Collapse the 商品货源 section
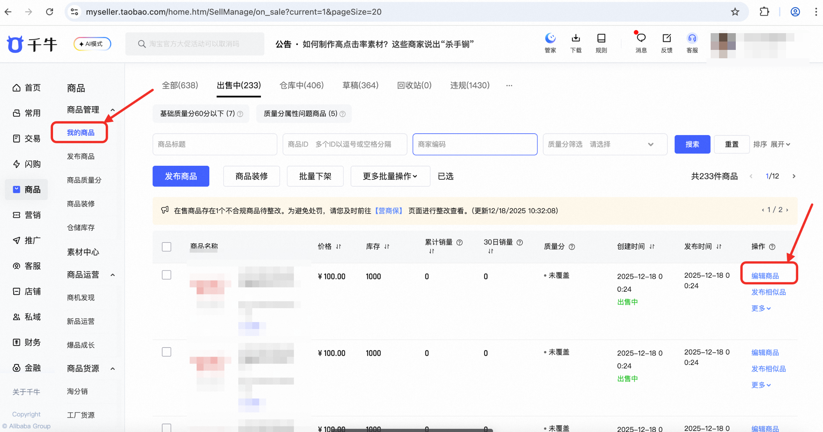 (113, 368)
